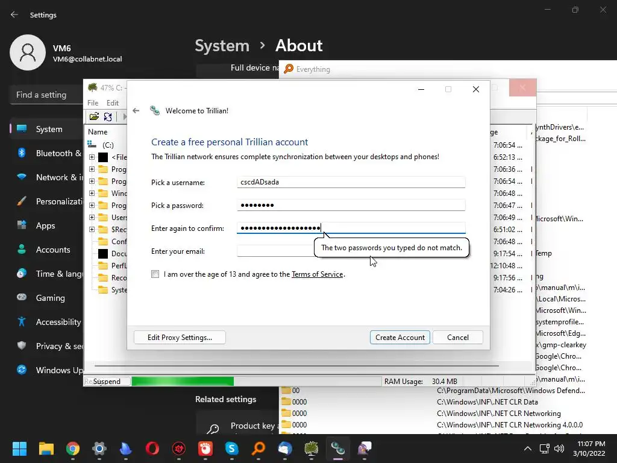This screenshot has width=617, height=463.
Task: Open the File menu in the tree tool
Action: click(93, 102)
